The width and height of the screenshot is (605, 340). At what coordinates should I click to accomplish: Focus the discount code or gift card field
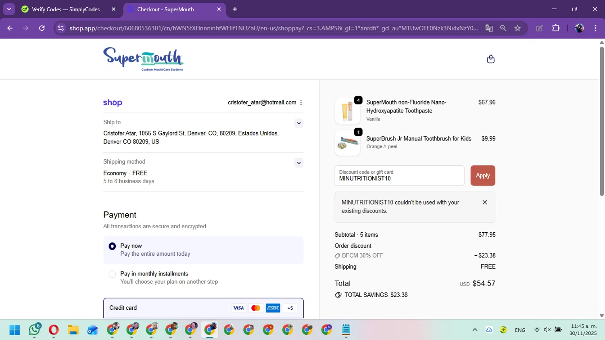click(399, 175)
